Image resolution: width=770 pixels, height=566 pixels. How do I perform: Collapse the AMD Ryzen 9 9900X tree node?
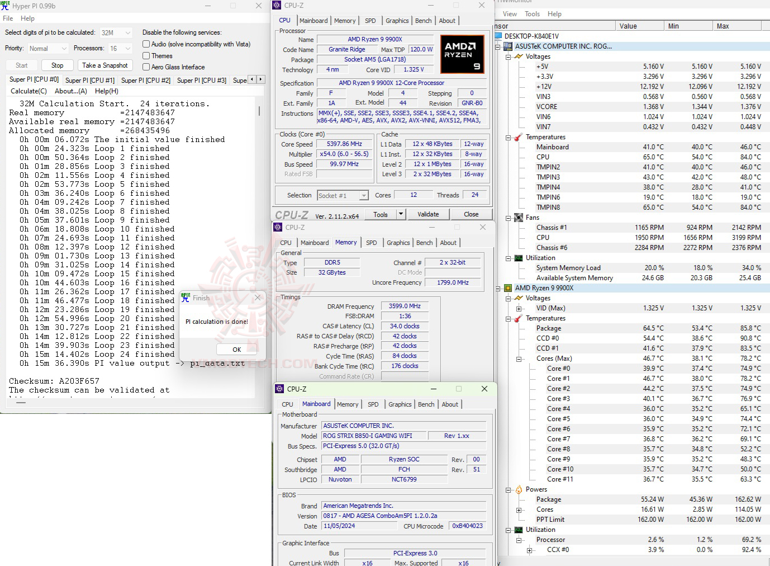point(498,288)
